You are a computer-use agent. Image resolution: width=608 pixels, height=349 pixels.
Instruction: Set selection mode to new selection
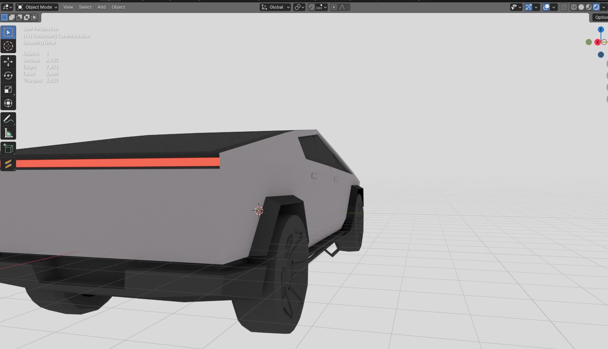pyautogui.click(x=4, y=17)
